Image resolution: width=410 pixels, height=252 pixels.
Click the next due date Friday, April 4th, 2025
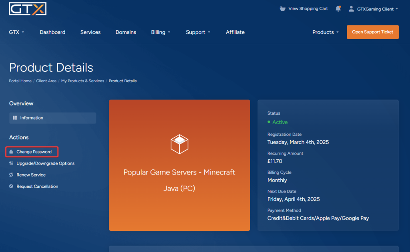coord(293,199)
